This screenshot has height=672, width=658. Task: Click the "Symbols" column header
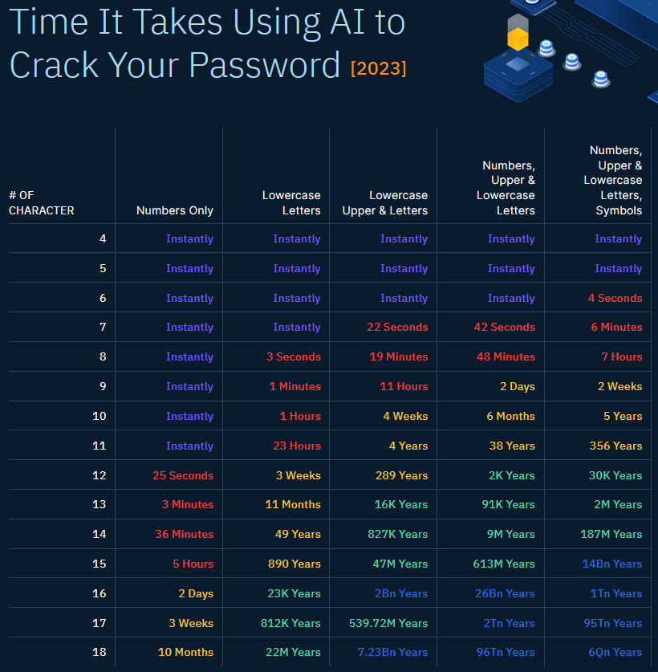(619, 210)
